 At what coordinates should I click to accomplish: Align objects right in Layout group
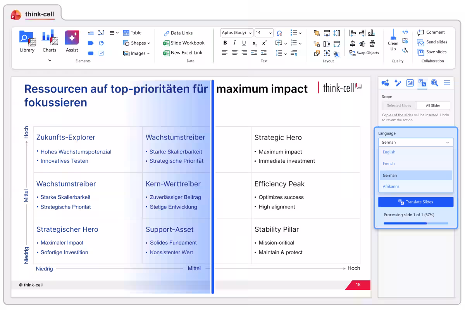tap(362, 33)
